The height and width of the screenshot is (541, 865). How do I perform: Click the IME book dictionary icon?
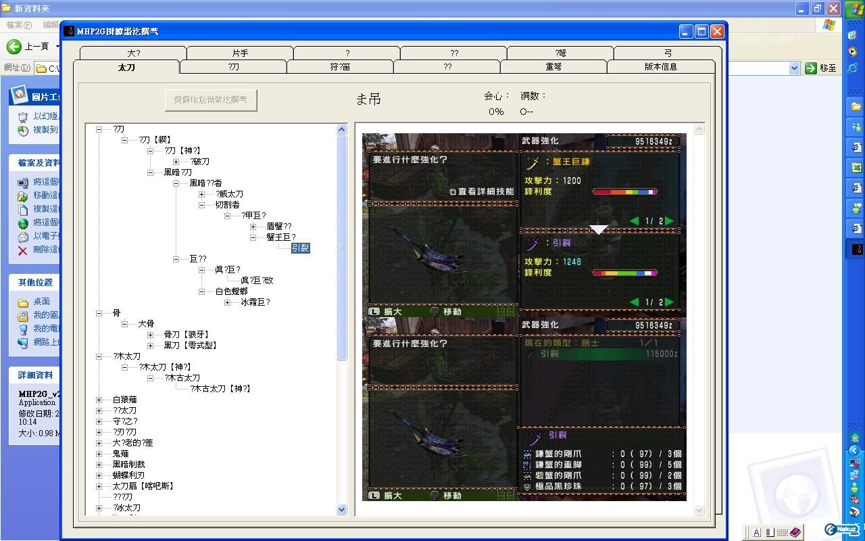click(x=795, y=533)
